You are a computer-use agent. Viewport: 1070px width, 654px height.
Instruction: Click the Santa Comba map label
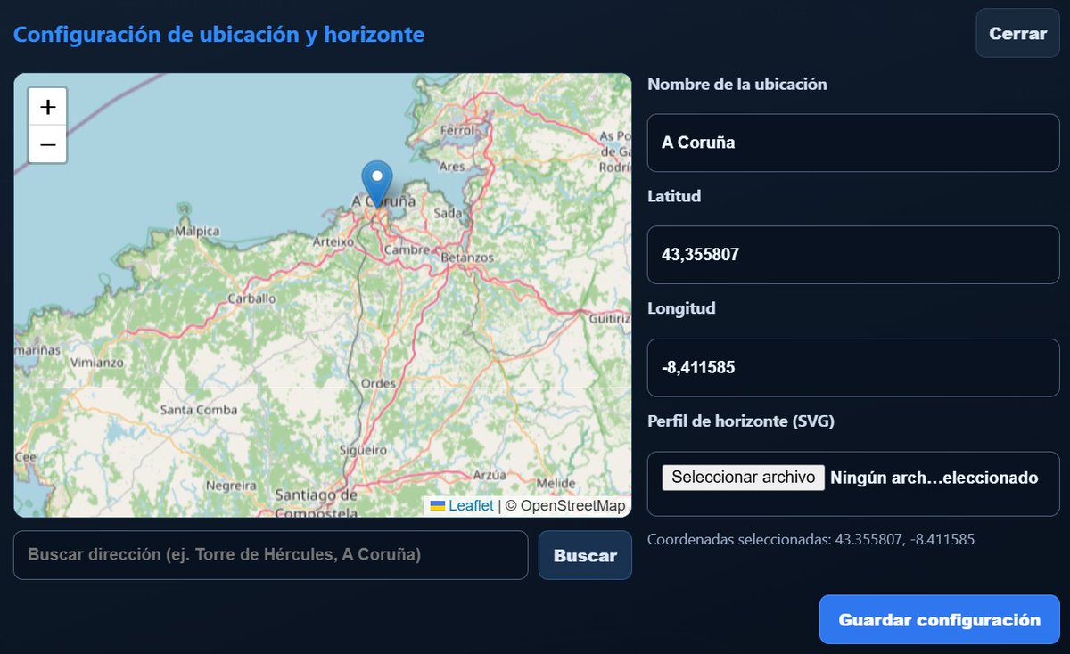tap(198, 410)
